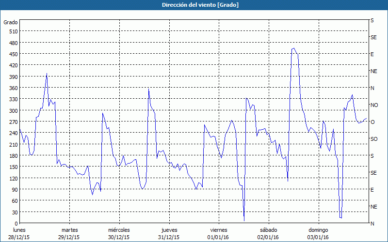Select the 'martes 29/12/15' date label

pyautogui.click(x=70, y=233)
